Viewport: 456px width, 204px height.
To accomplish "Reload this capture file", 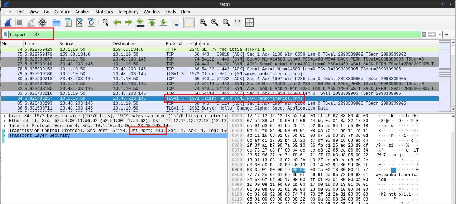I will pyautogui.click(x=91, y=22).
